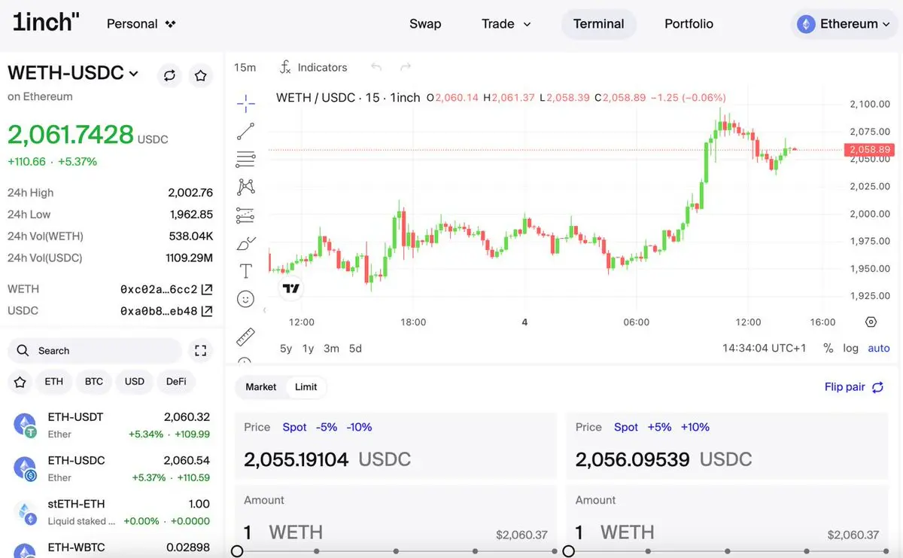903x558 pixels.
Task: Set sell price to +10%
Action: [x=695, y=427]
